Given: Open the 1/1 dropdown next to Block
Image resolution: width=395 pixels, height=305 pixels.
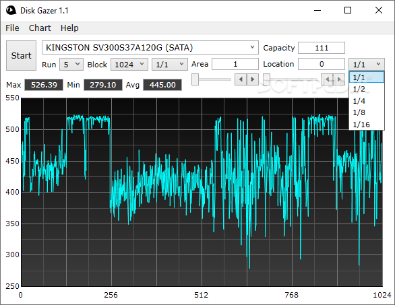Looking at the screenshot, I should coord(170,65).
